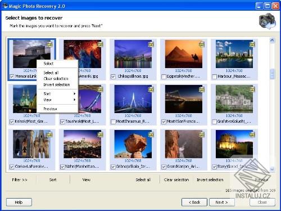
Task: Click the JPG badge on MemorialLink thumbnail
Action: pyautogui.click(x=49, y=44)
